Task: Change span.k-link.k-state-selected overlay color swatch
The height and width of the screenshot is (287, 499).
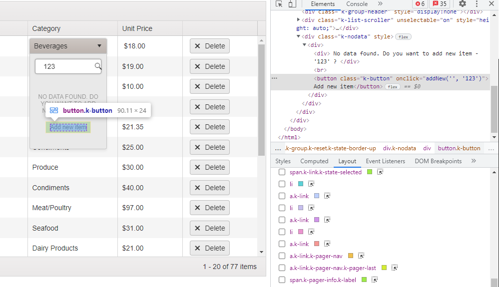Action: click(x=370, y=172)
